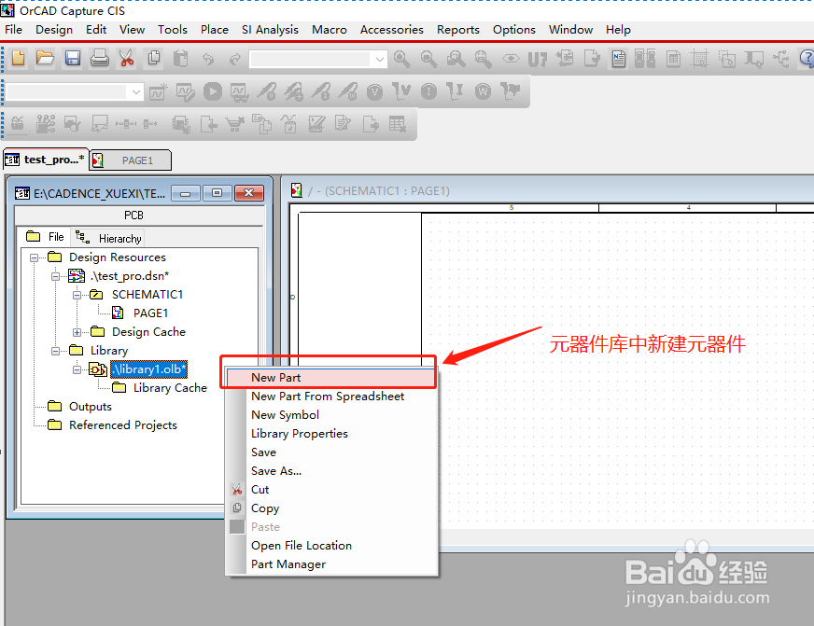Open the Reports menu

[x=457, y=30]
